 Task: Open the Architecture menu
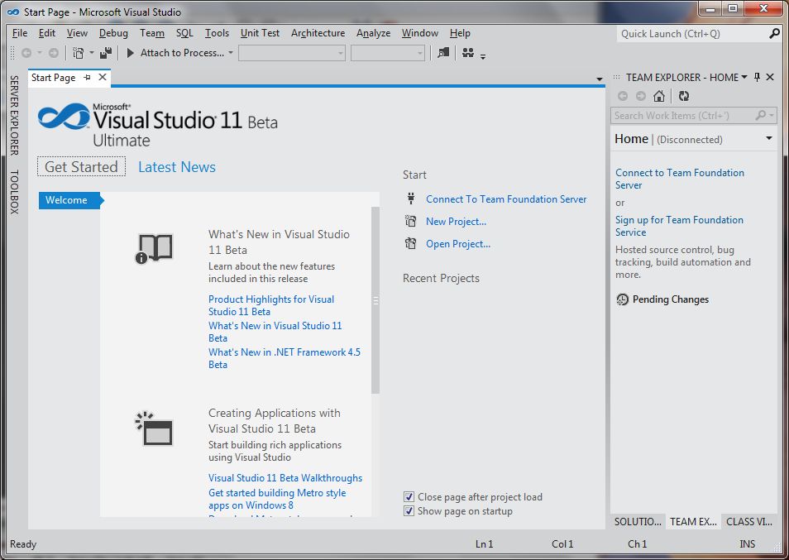(x=318, y=33)
